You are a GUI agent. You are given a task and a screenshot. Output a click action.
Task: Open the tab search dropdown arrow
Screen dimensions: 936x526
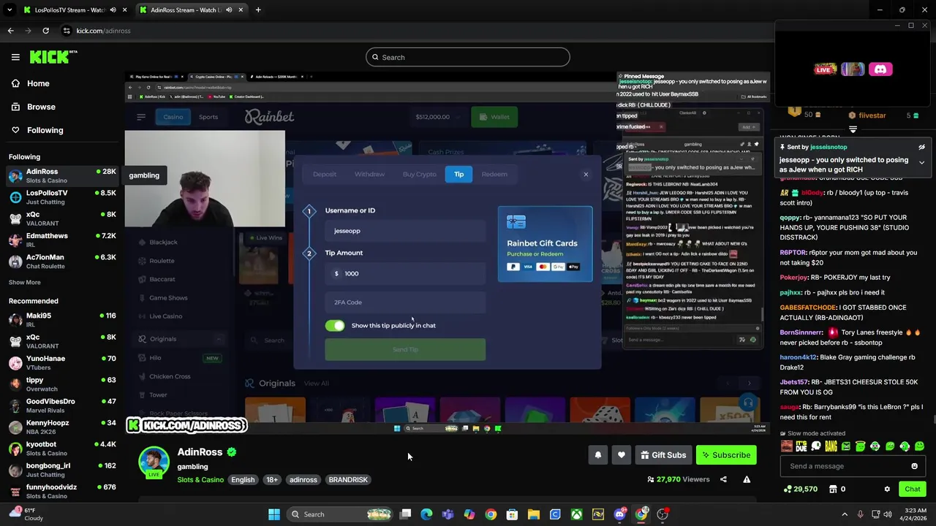(10, 9)
